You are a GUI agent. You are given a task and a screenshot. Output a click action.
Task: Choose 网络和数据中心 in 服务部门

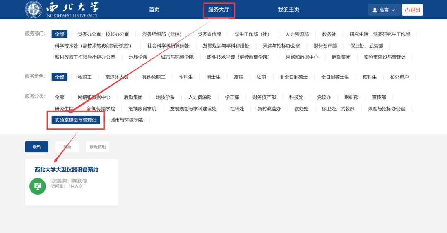pyautogui.click(x=302, y=57)
